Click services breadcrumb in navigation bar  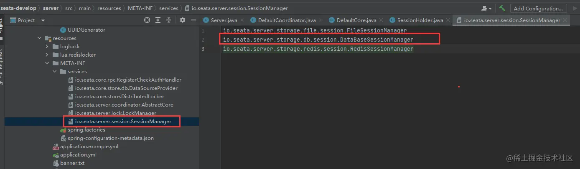pos(168,8)
